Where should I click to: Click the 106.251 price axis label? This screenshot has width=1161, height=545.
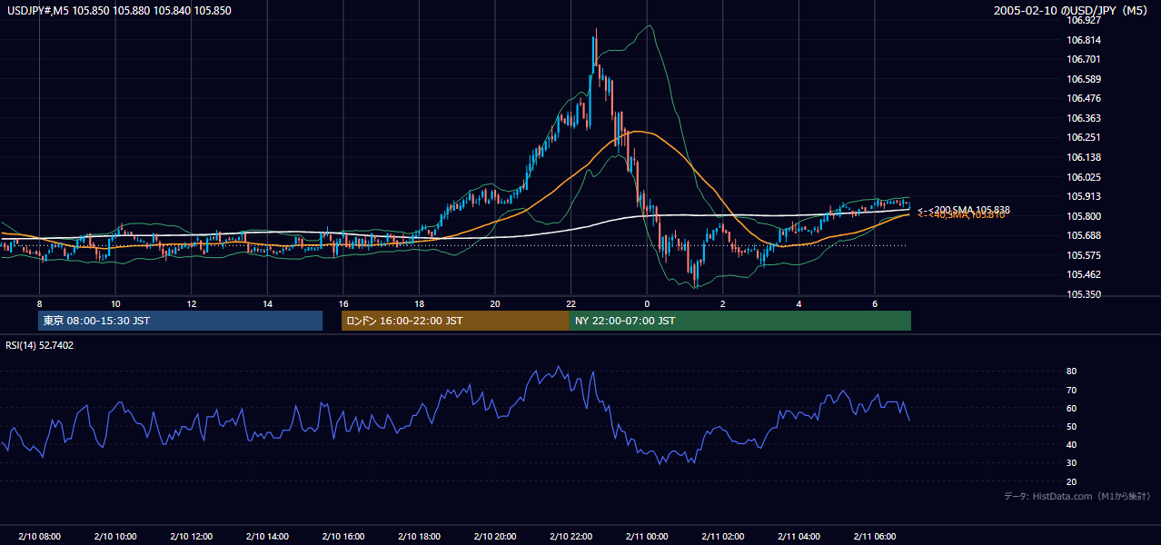pos(1084,137)
